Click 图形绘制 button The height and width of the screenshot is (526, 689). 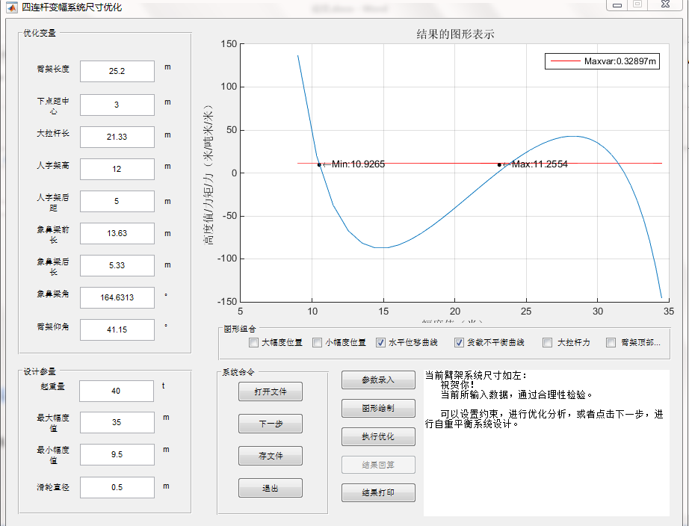(378, 408)
